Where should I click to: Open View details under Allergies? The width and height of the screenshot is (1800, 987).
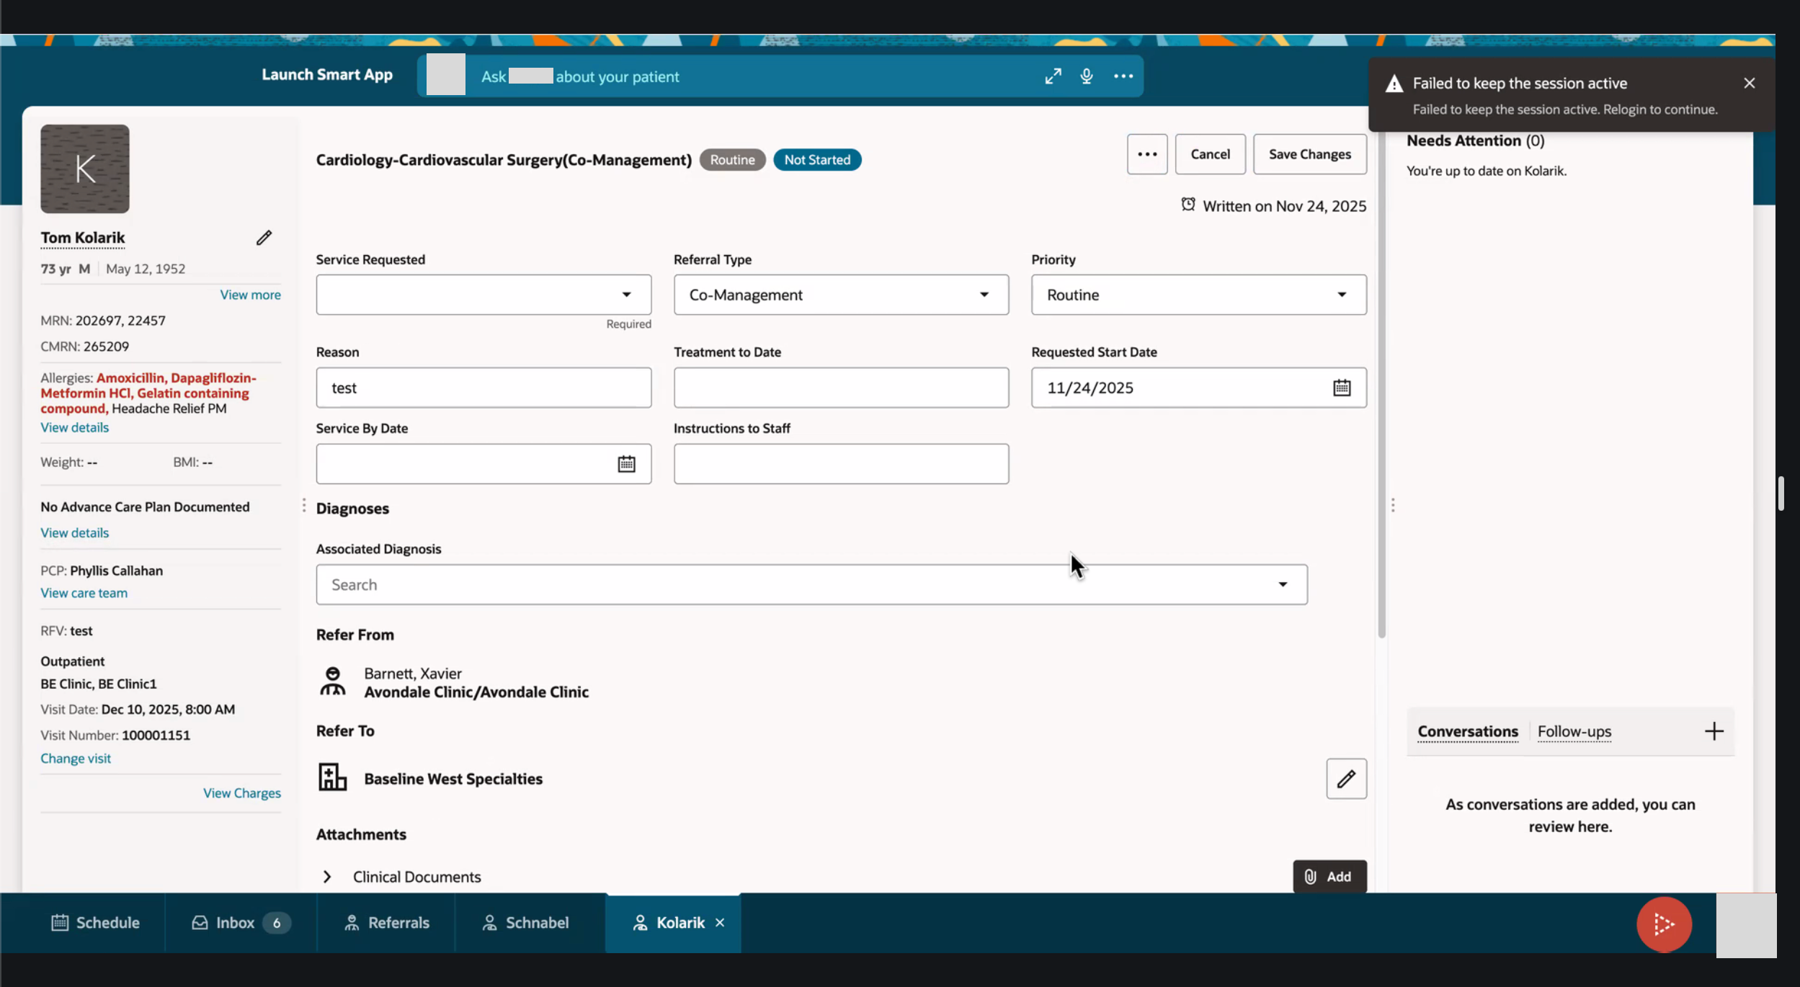[x=74, y=427]
